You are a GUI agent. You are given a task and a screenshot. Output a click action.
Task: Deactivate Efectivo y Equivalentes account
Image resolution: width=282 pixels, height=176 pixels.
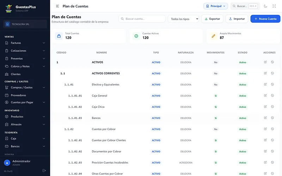(x=272, y=84)
